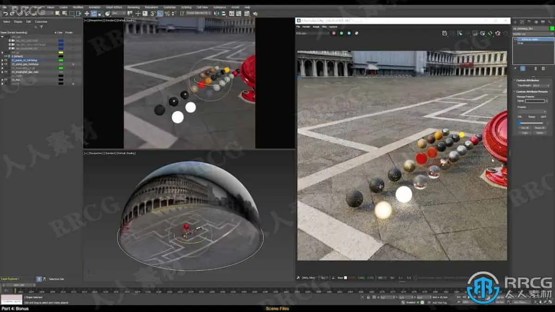Toggle the red channel in render window

click(333, 33)
